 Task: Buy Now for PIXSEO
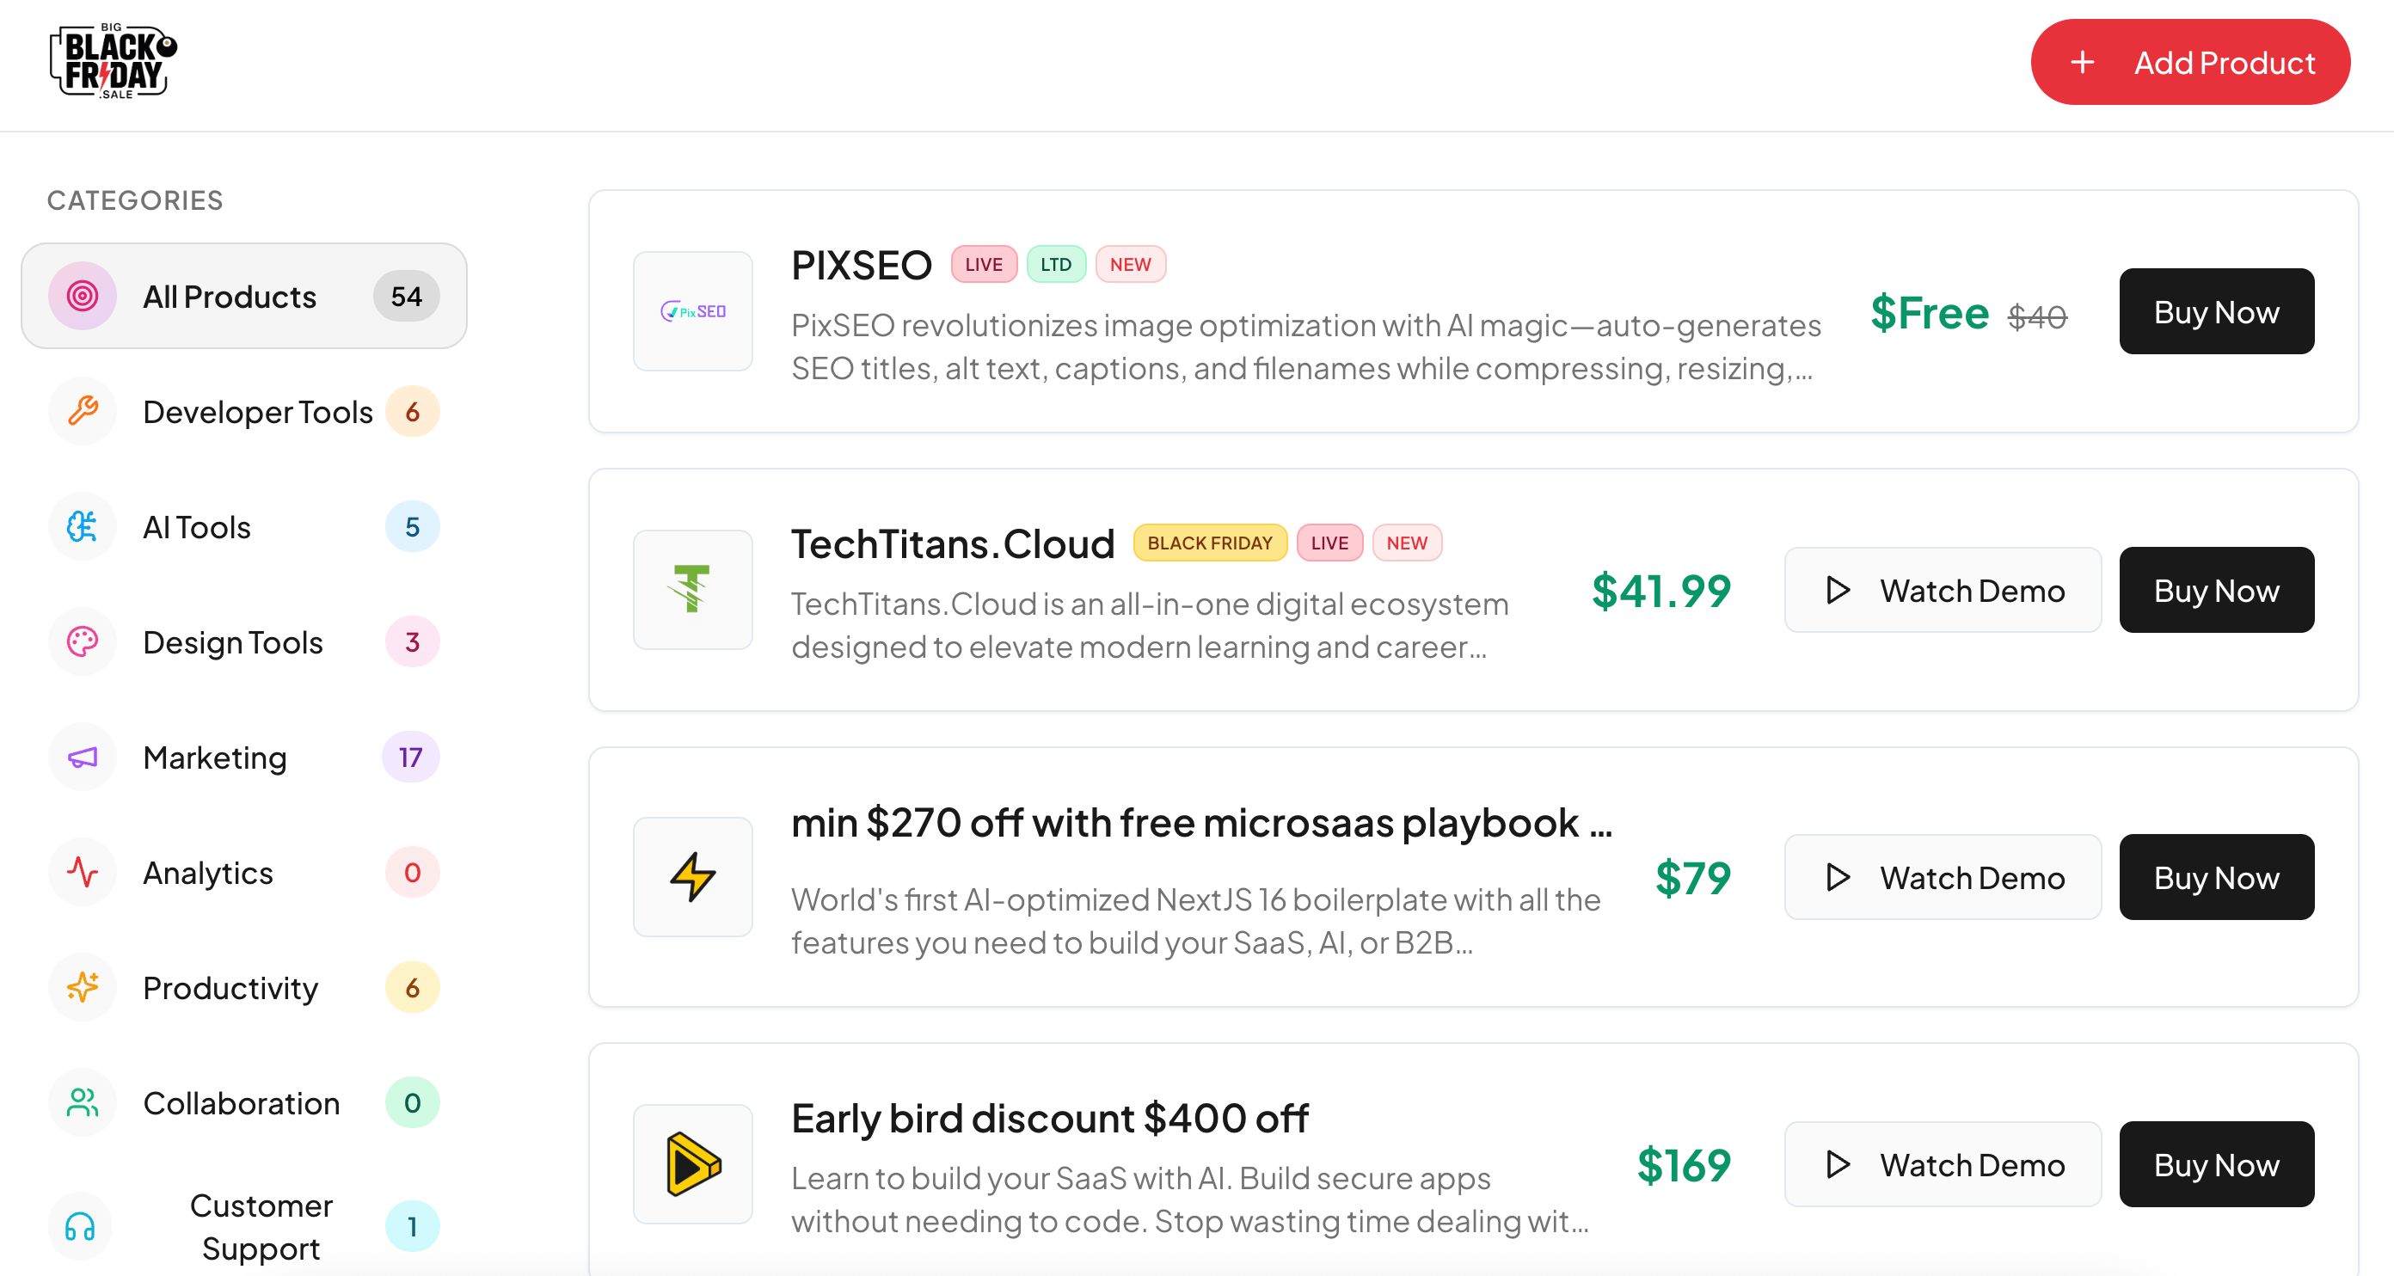[2215, 312]
